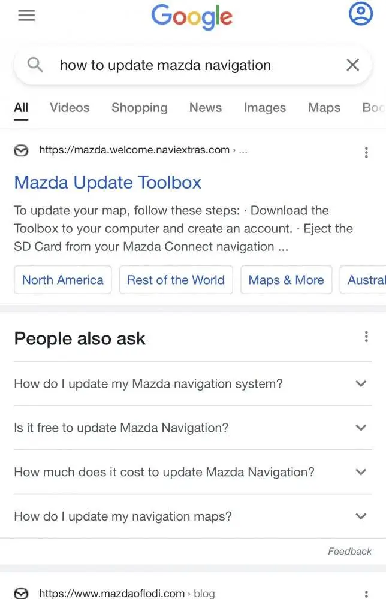Open the account profile icon
386x599 pixels.
[360, 13]
